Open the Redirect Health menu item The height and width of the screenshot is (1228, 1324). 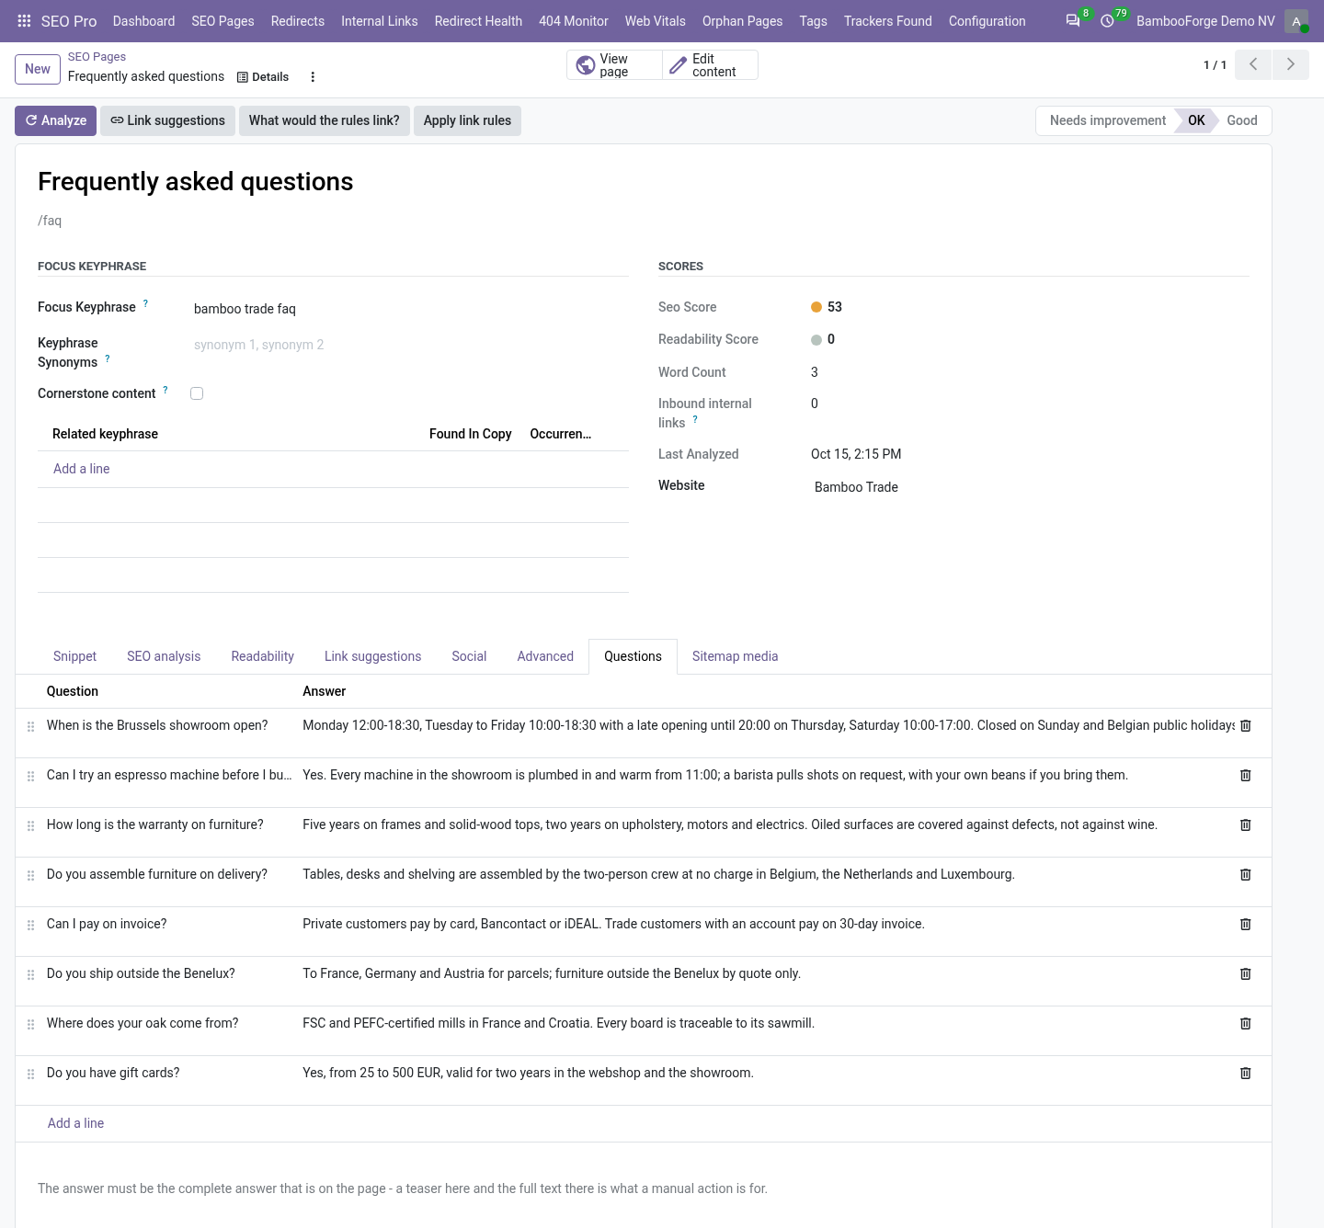pyautogui.click(x=478, y=21)
